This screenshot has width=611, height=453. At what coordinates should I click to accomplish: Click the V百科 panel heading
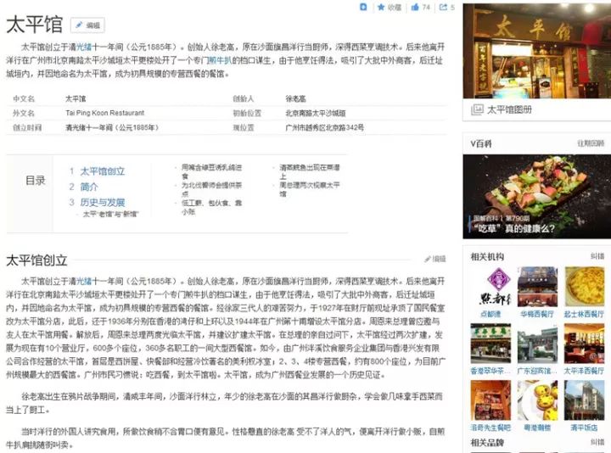[x=481, y=143]
